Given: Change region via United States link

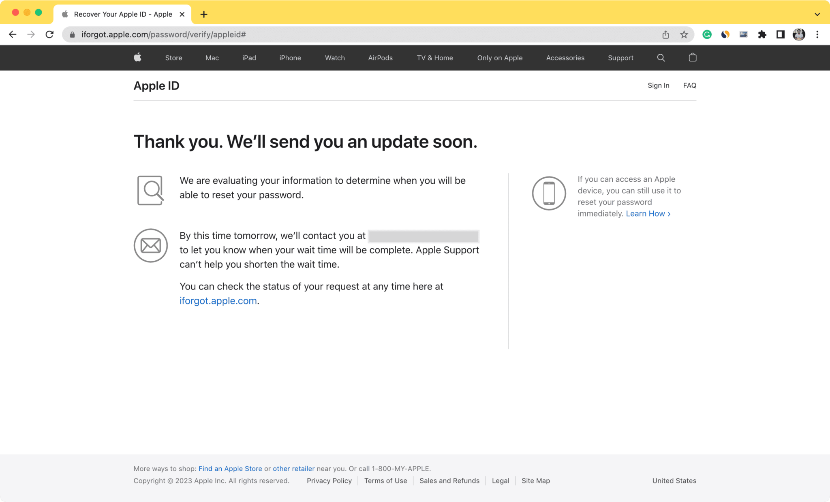Looking at the screenshot, I should tap(674, 481).
